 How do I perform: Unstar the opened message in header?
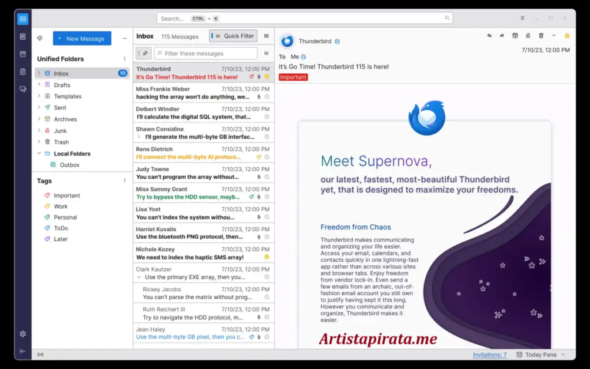(x=567, y=36)
